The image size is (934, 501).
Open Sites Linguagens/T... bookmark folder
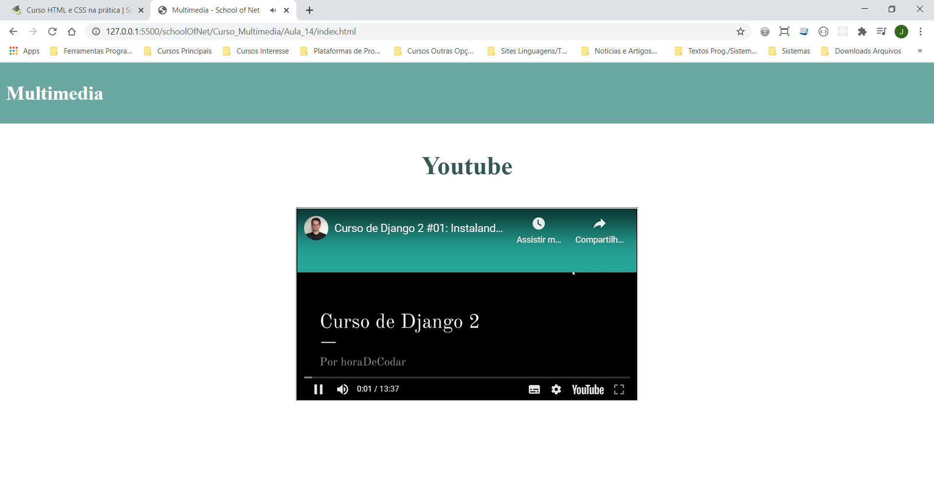527,51
